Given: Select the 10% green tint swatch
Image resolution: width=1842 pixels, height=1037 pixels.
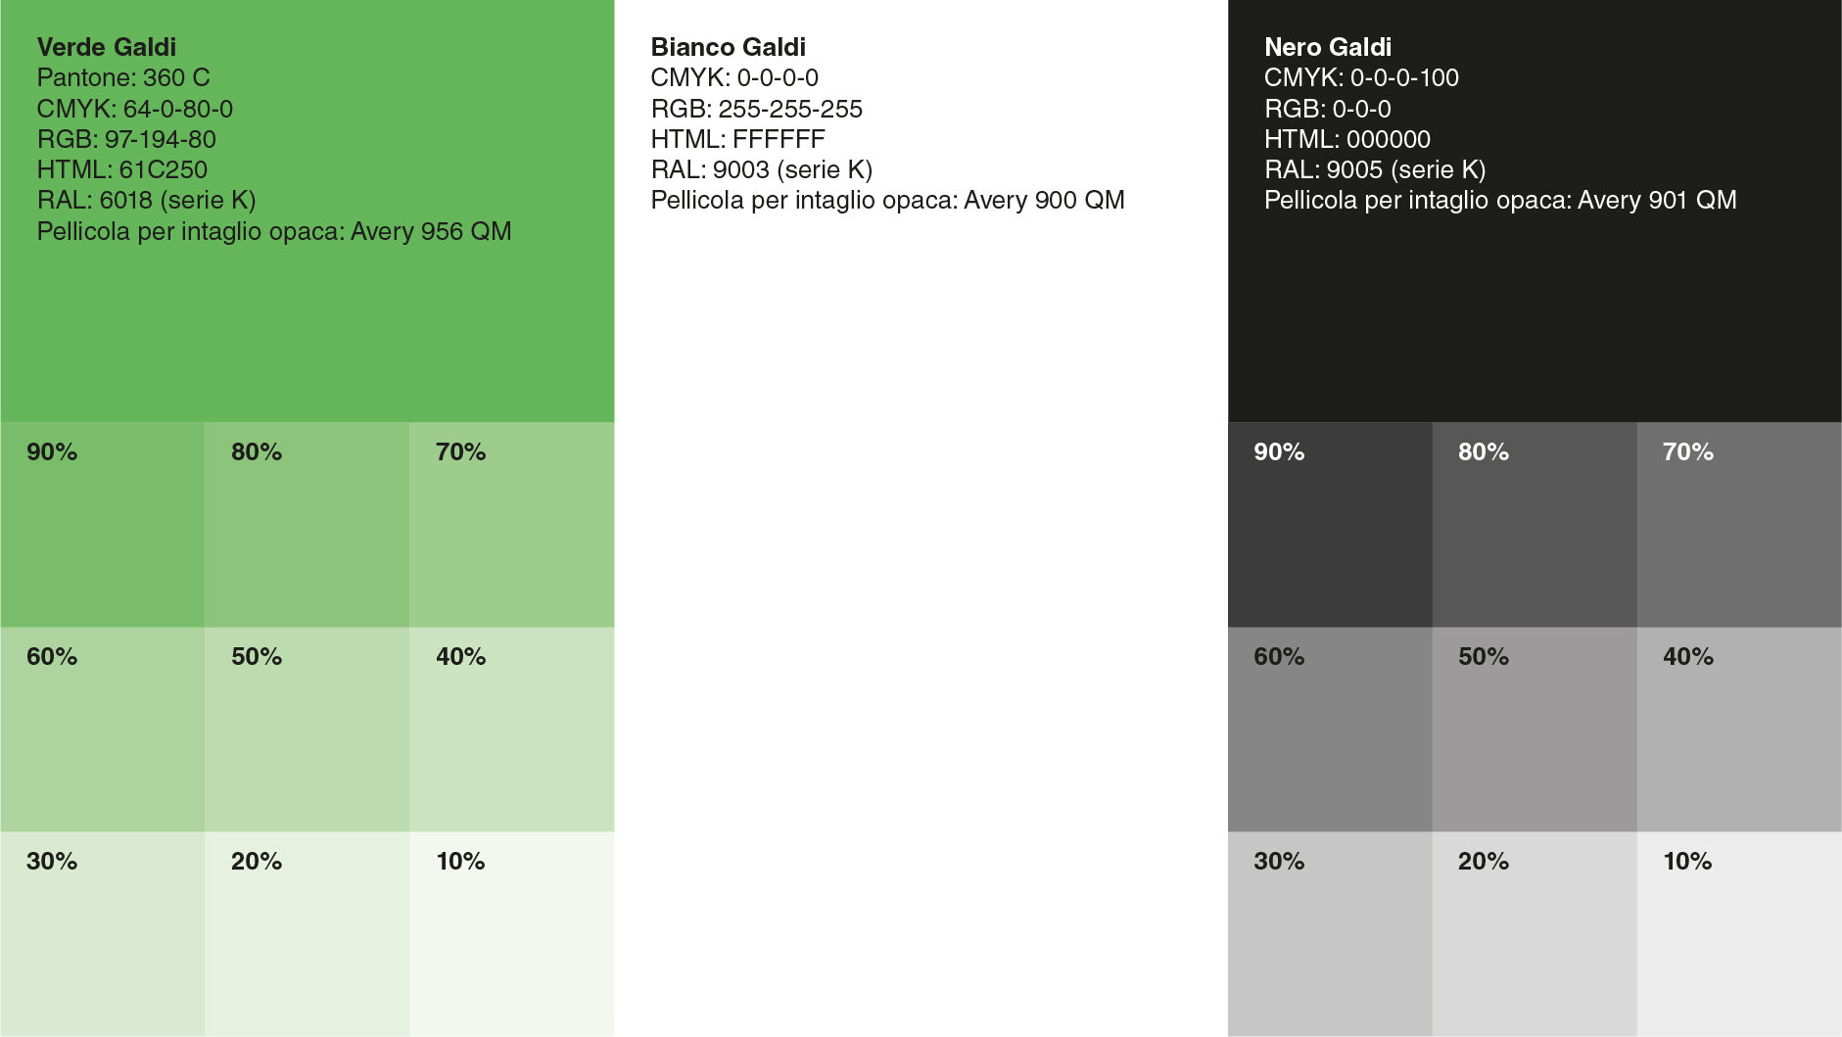Looking at the screenshot, I should point(511,934).
